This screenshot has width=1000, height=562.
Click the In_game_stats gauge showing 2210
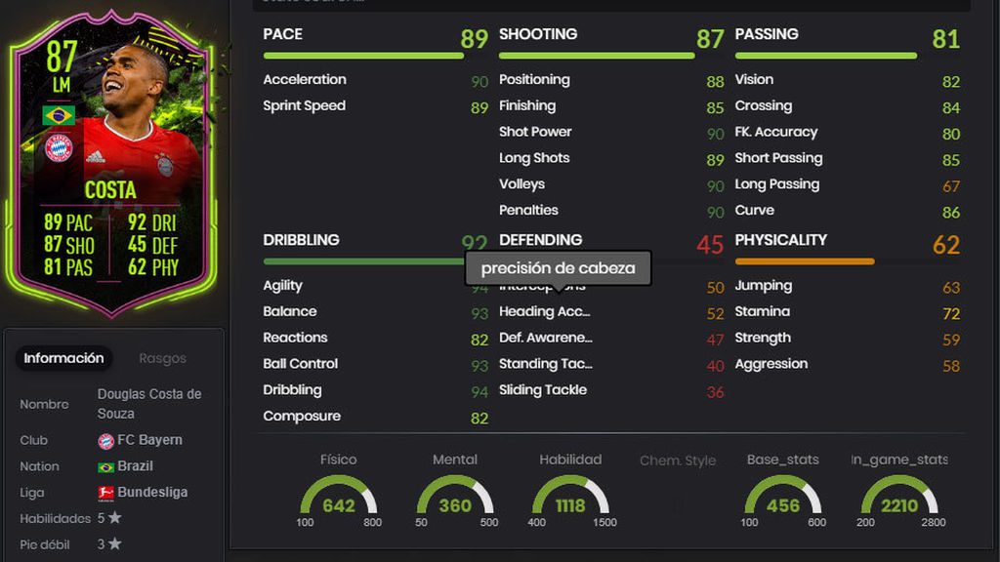(899, 502)
